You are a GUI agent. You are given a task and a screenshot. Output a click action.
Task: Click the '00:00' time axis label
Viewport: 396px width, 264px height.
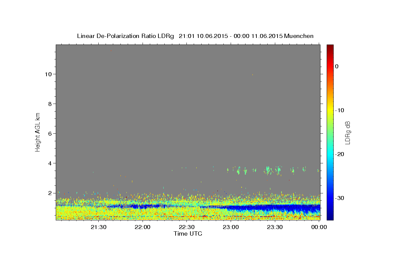click(319, 227)
